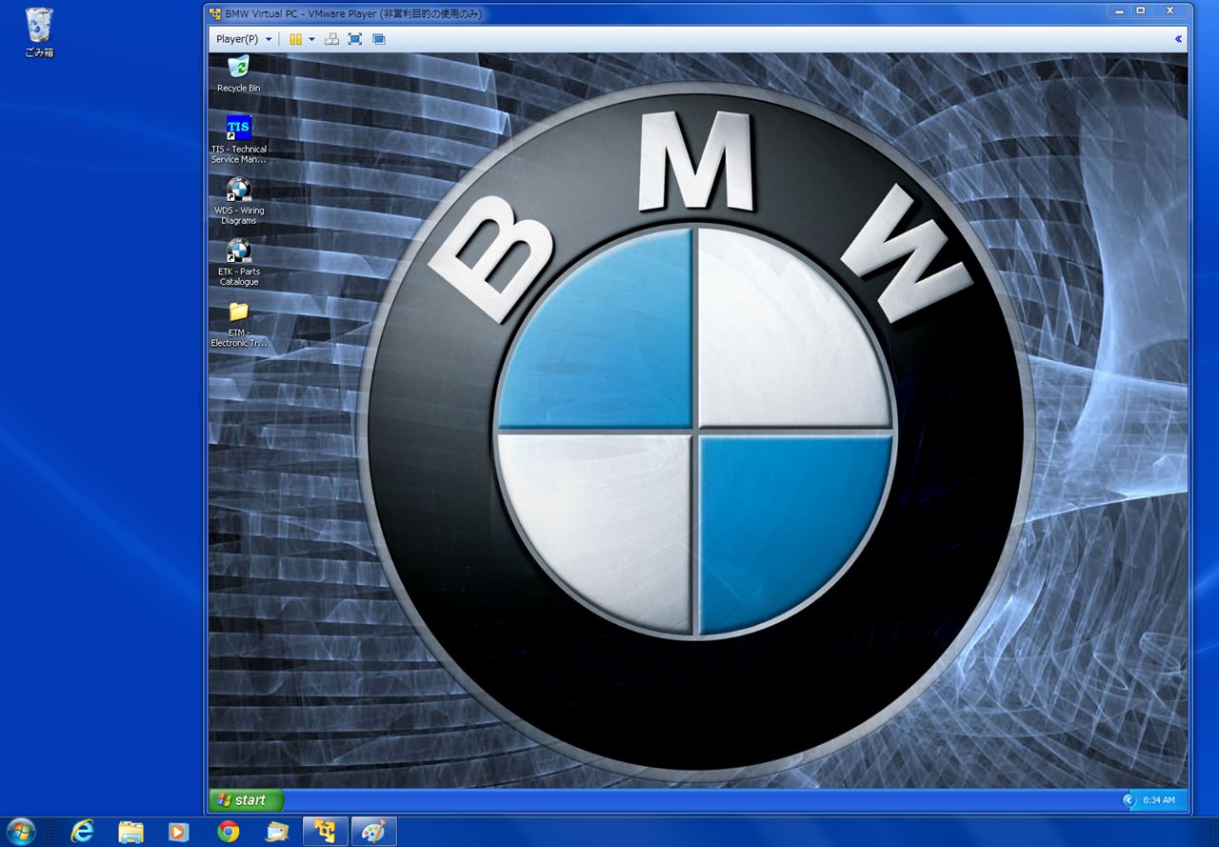Select the WDS Wiring Diagrams shortcut

pyautogui.click(x=238, y=201)
